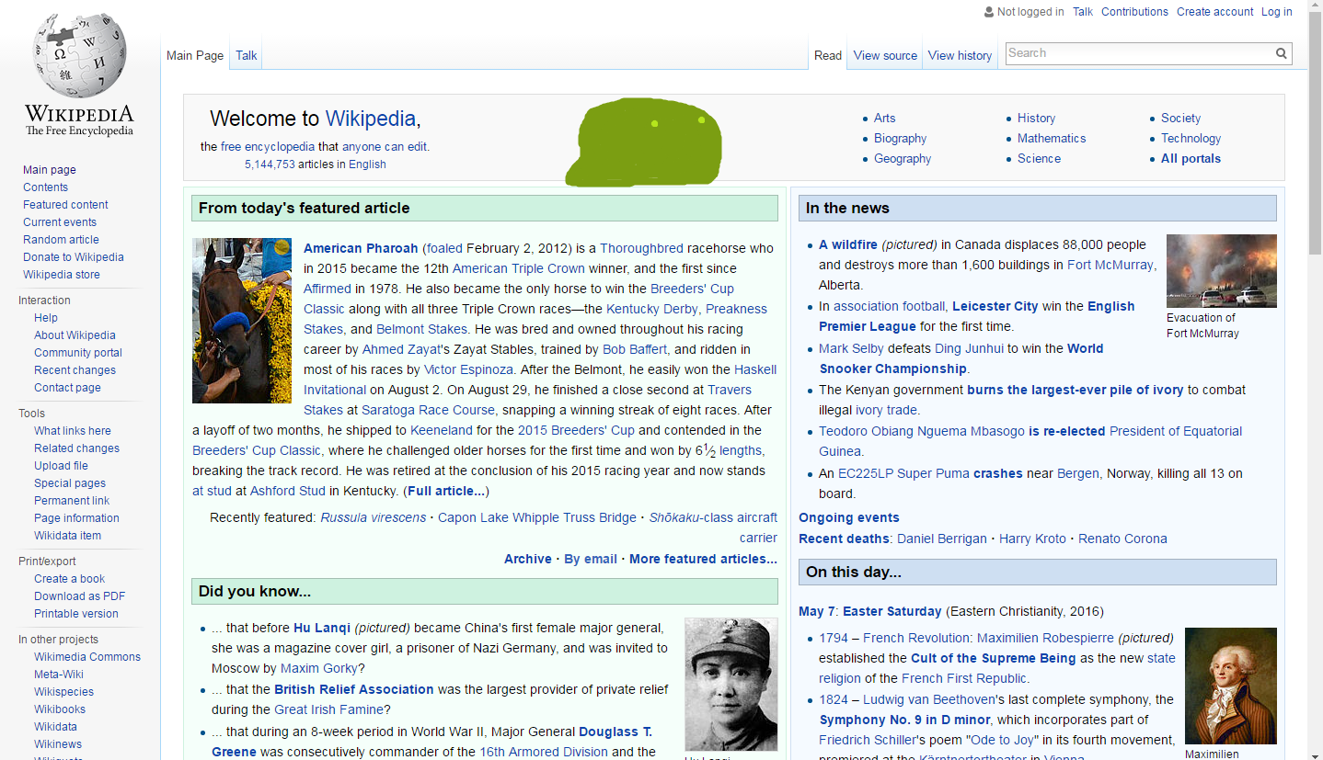This screenshot has width=1323, height=760.
Task: Open the View source tab
Action: [x=885, y=55]
